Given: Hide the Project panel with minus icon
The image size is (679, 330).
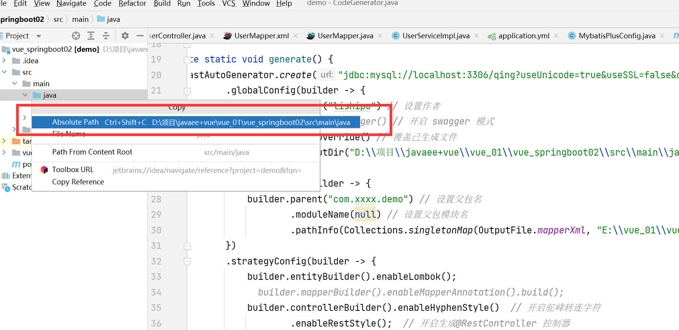Looking at the screenshot, I should [140, 36].
